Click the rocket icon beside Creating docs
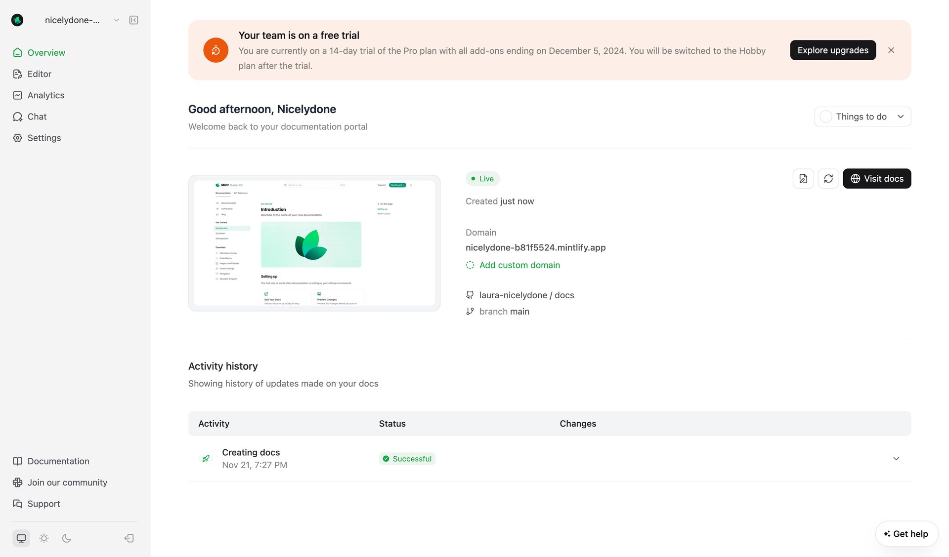Screen dimensions: 949x557 coord(206,458)
